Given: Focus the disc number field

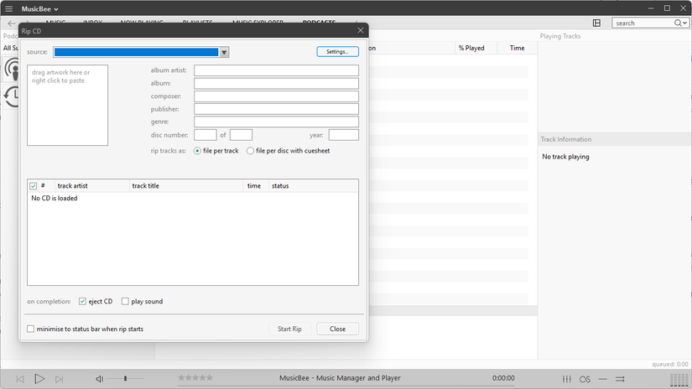Looking at the screenshot, I should click(x=206, y=135).
